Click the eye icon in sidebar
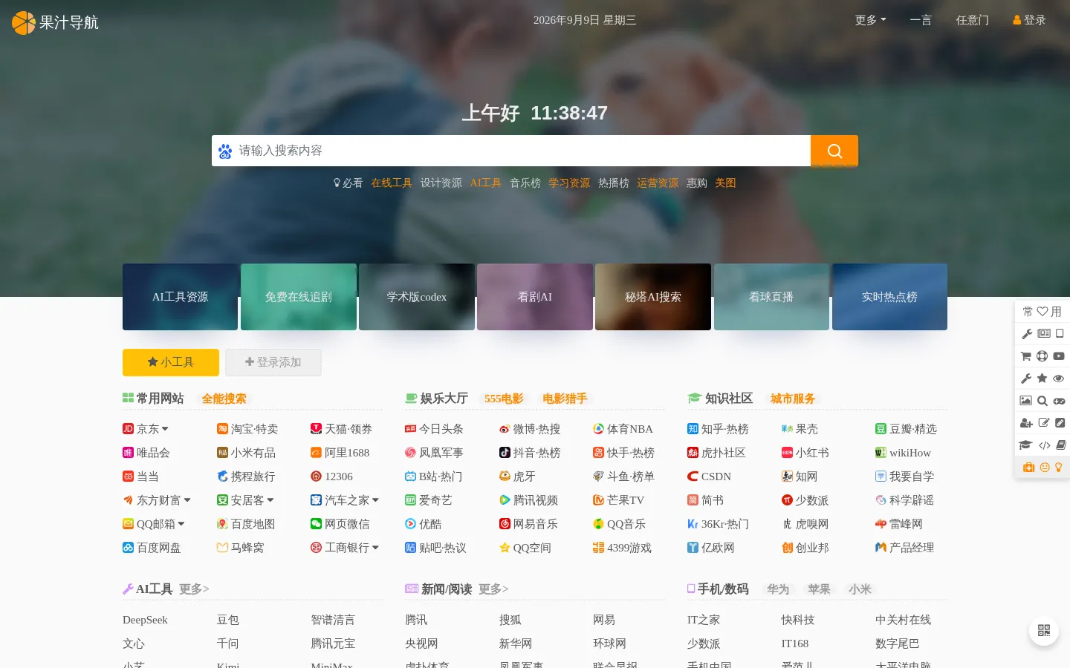1070x668 pixels. [x=1059, y=379]
